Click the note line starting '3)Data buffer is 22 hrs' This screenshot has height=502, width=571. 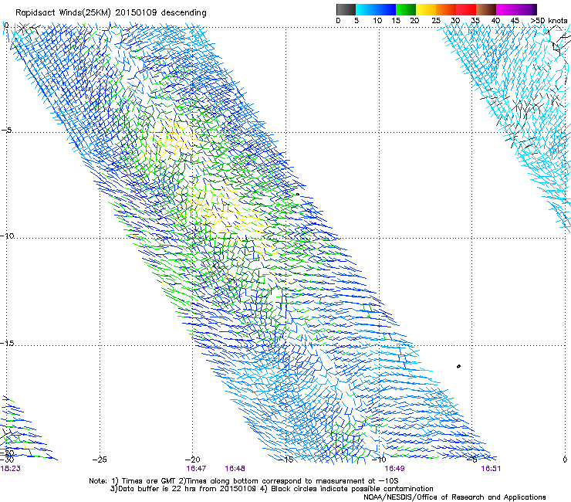pyautogui.click(x=272, y=489)
